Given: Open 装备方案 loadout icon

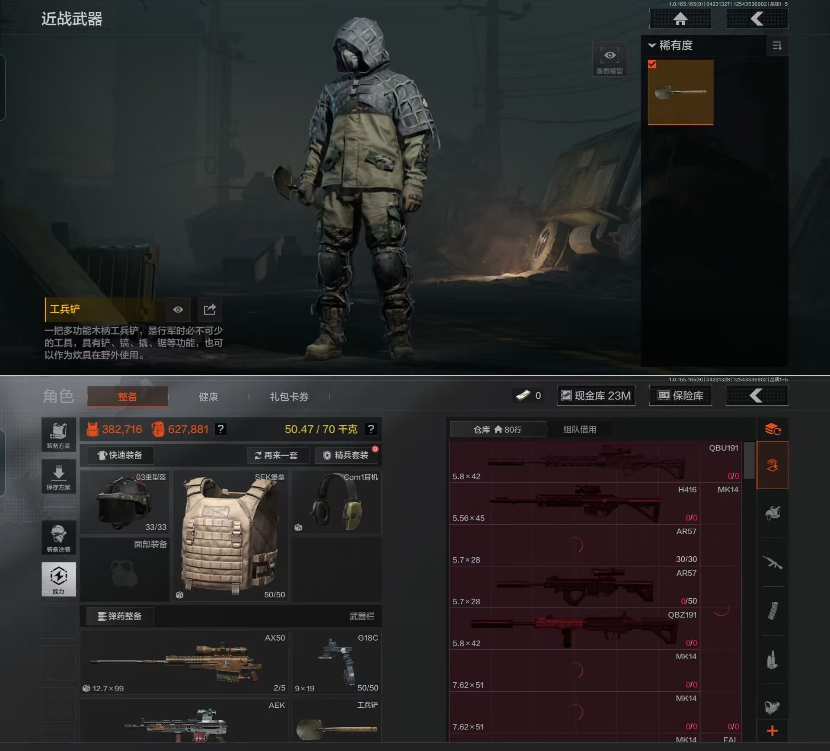Looking at the screenshot, I should [x=59, y=434].
